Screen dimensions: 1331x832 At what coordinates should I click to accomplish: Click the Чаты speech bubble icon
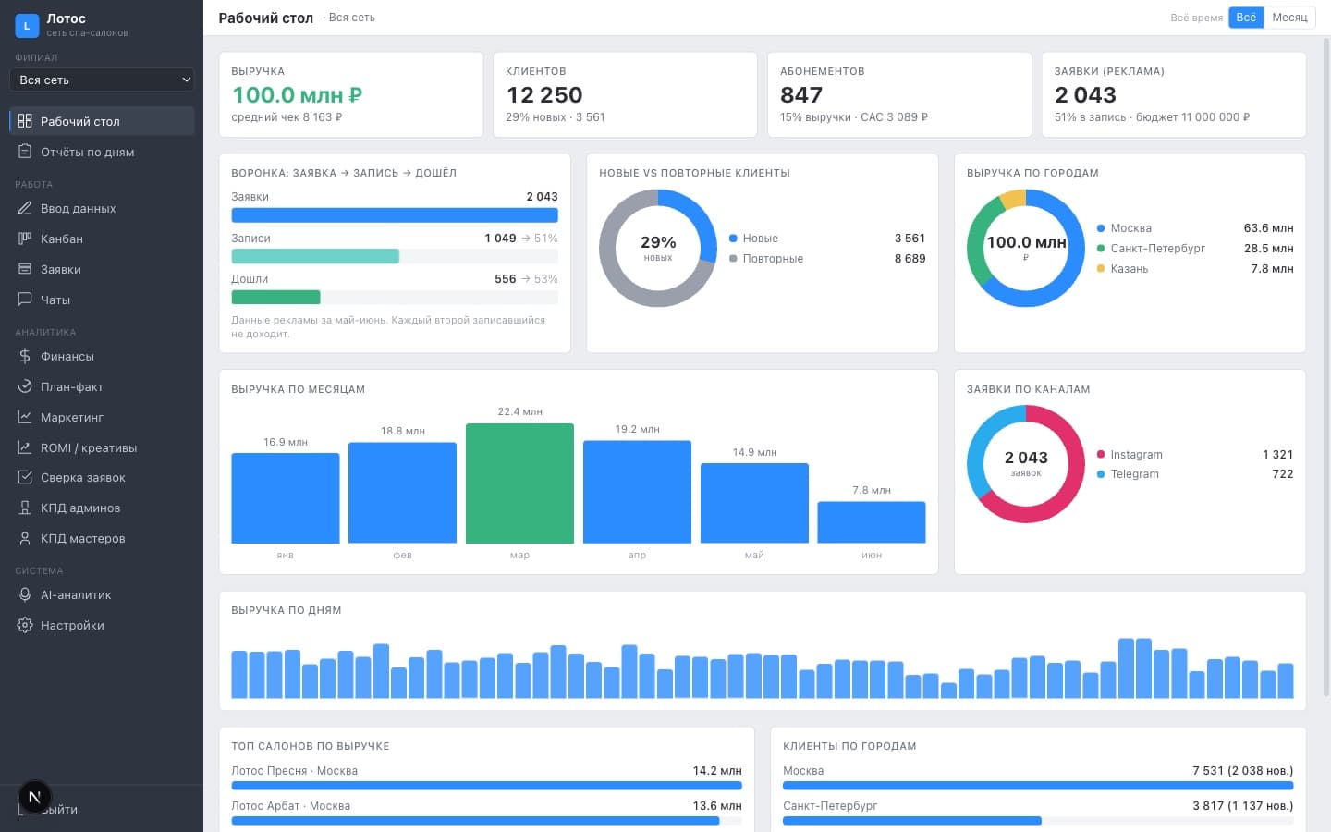tap(25, 300)
